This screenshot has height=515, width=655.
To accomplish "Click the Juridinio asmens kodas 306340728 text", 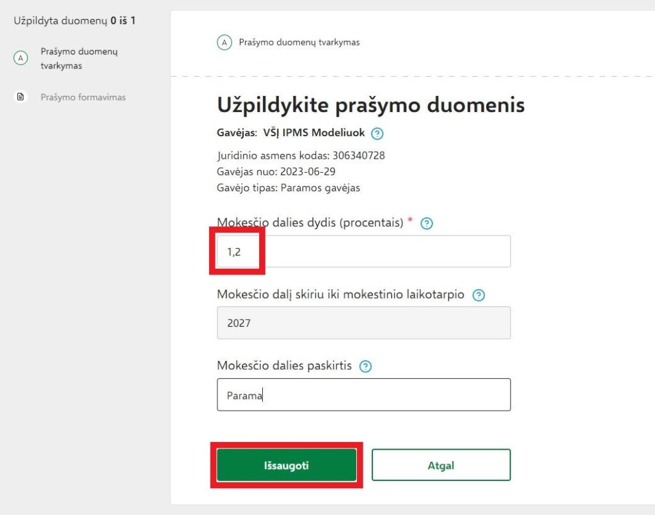I will pyautogui.click(x=301, y=155).
